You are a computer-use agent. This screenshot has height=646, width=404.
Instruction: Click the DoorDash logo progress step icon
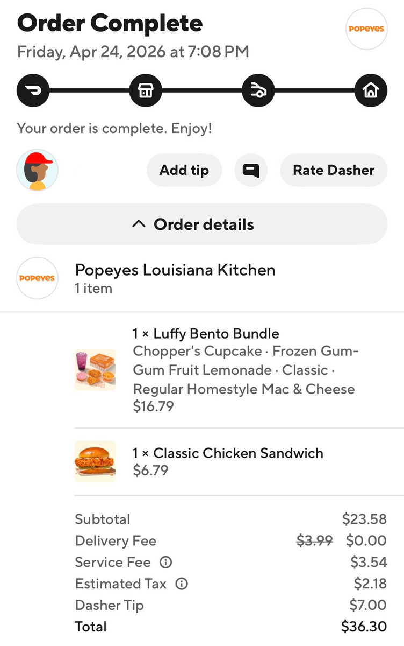click(33, 90)
